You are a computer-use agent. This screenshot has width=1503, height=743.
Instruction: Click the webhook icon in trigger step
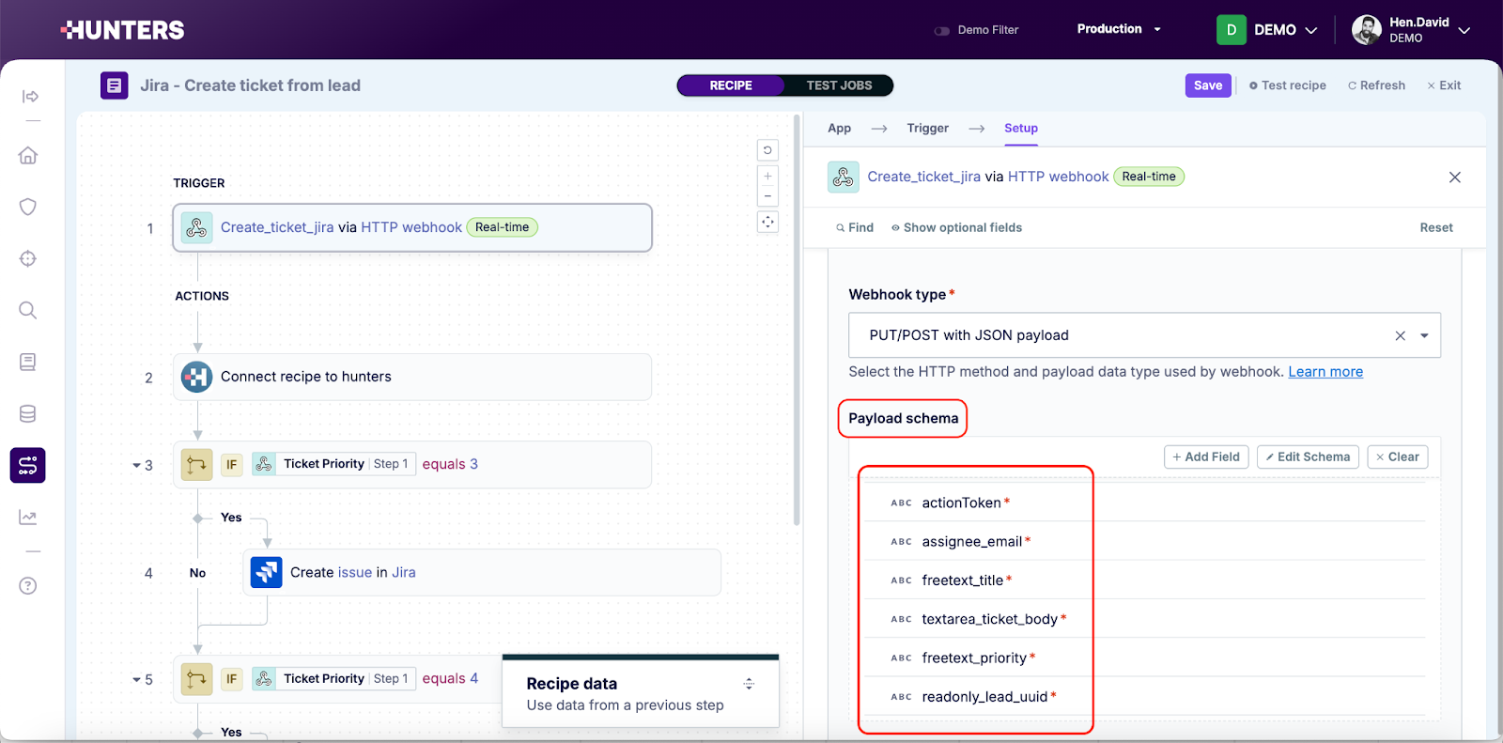pos(196,227)
